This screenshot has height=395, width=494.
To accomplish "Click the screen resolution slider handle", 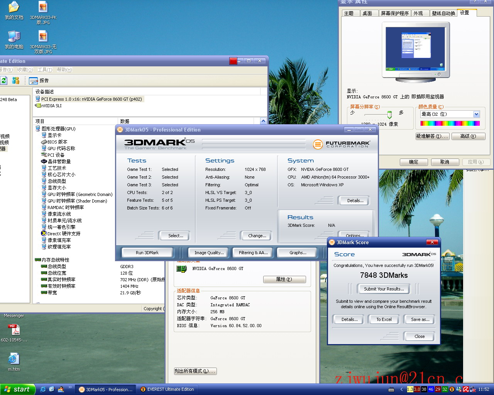I will click(389, 115).
